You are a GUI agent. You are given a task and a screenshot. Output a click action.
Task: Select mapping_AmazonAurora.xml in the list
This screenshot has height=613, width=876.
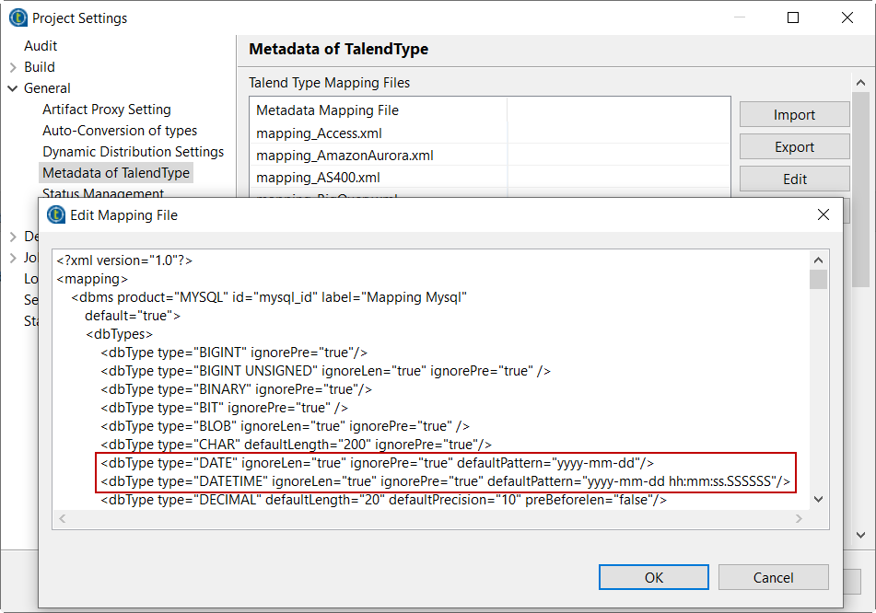coord(345,156)
